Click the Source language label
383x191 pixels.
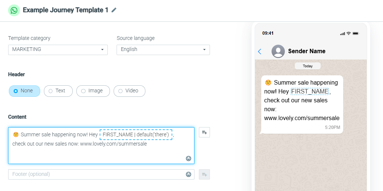135,38
